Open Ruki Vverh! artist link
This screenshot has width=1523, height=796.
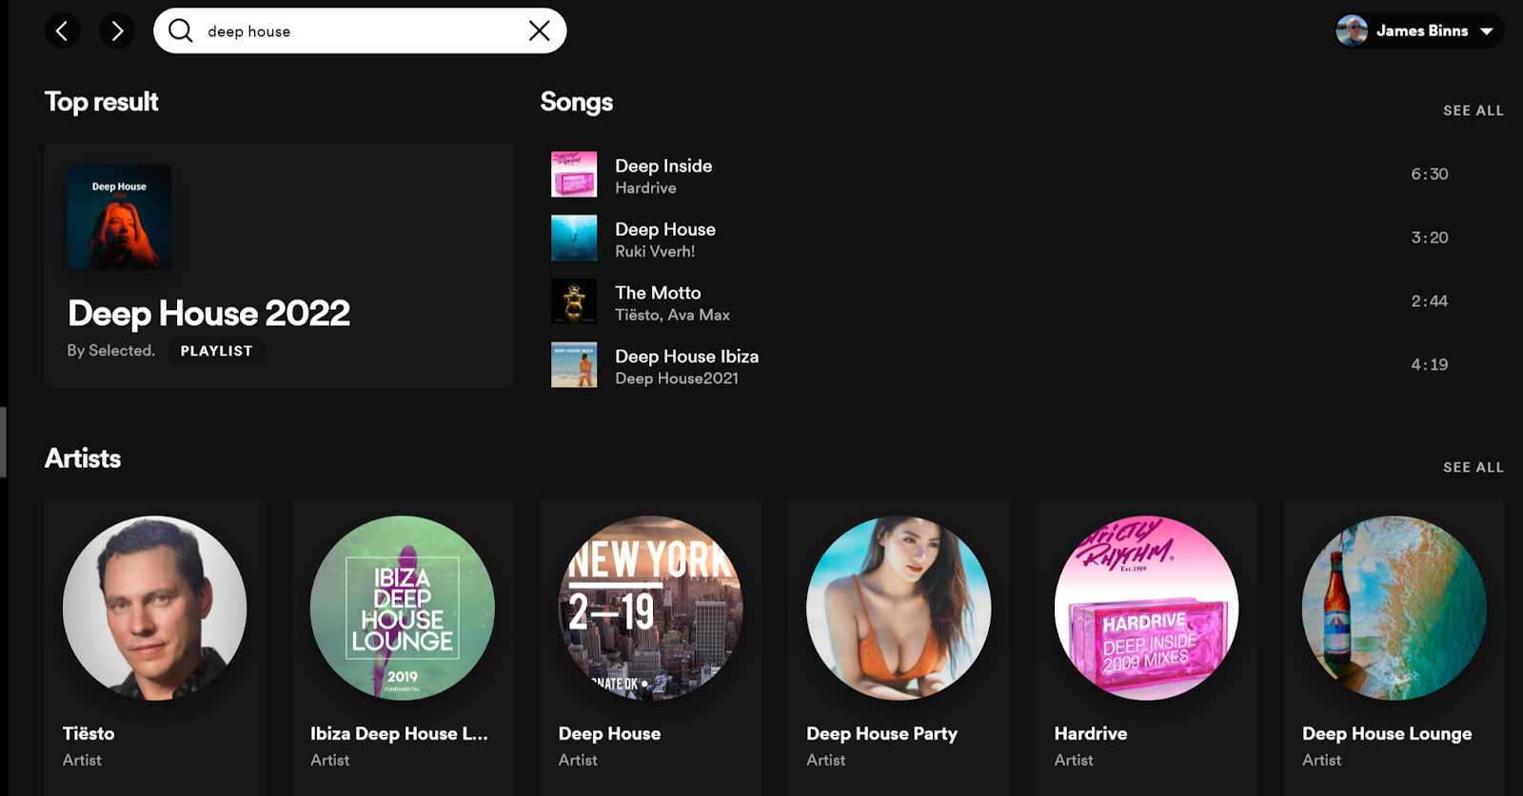click(655, 251)
